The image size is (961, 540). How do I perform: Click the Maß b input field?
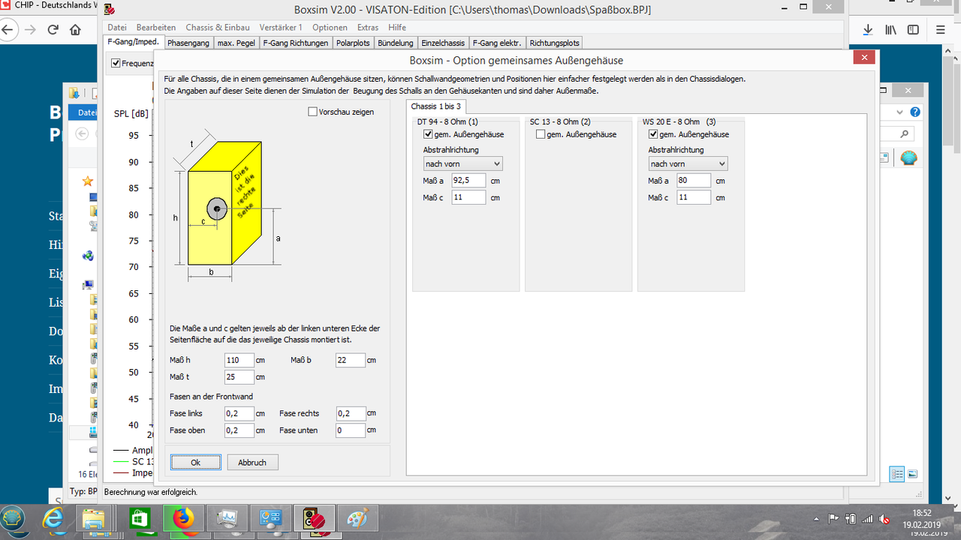(351, 360)
